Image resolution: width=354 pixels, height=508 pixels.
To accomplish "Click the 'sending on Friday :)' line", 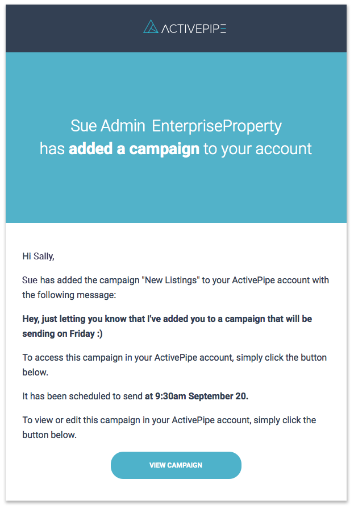I will coord(63,334).
